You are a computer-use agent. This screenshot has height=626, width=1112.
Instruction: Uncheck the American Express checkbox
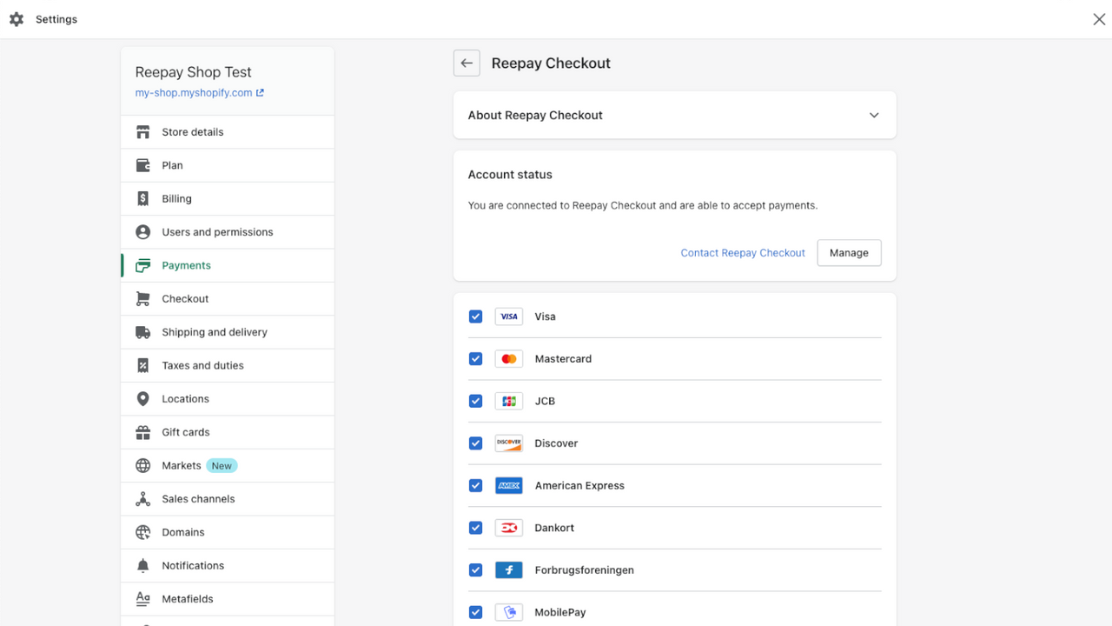475,486
